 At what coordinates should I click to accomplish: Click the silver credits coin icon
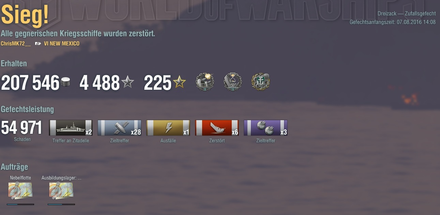click(65, 83)
